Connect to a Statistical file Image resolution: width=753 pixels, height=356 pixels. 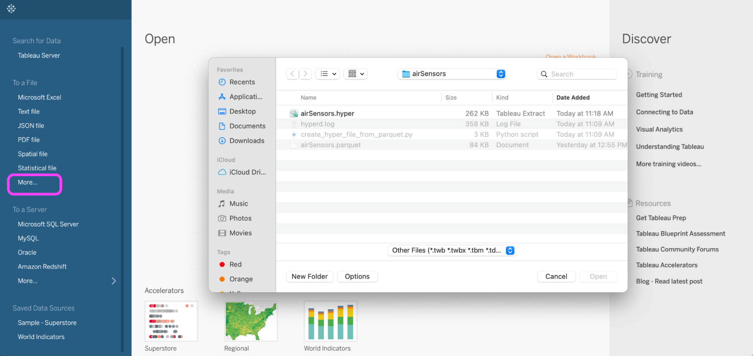(x=37, y=168)
